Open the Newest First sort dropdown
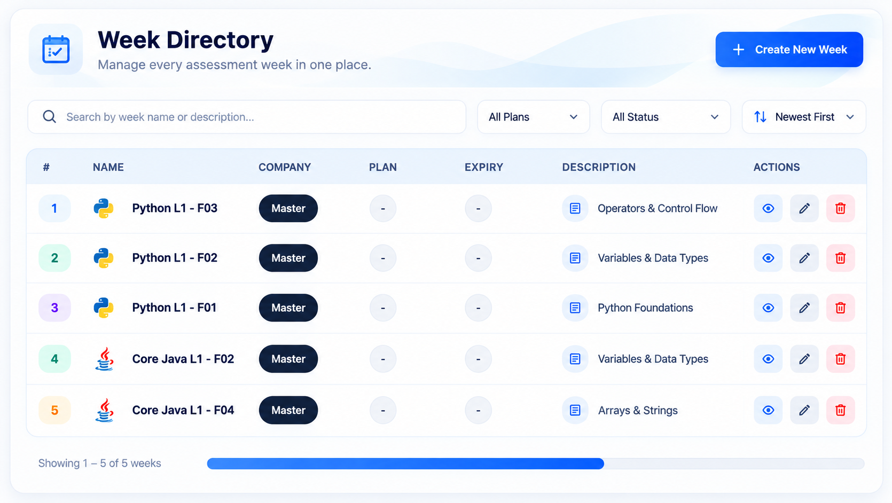The height and width of the screenshot is (503, 892). click(804, 117)
